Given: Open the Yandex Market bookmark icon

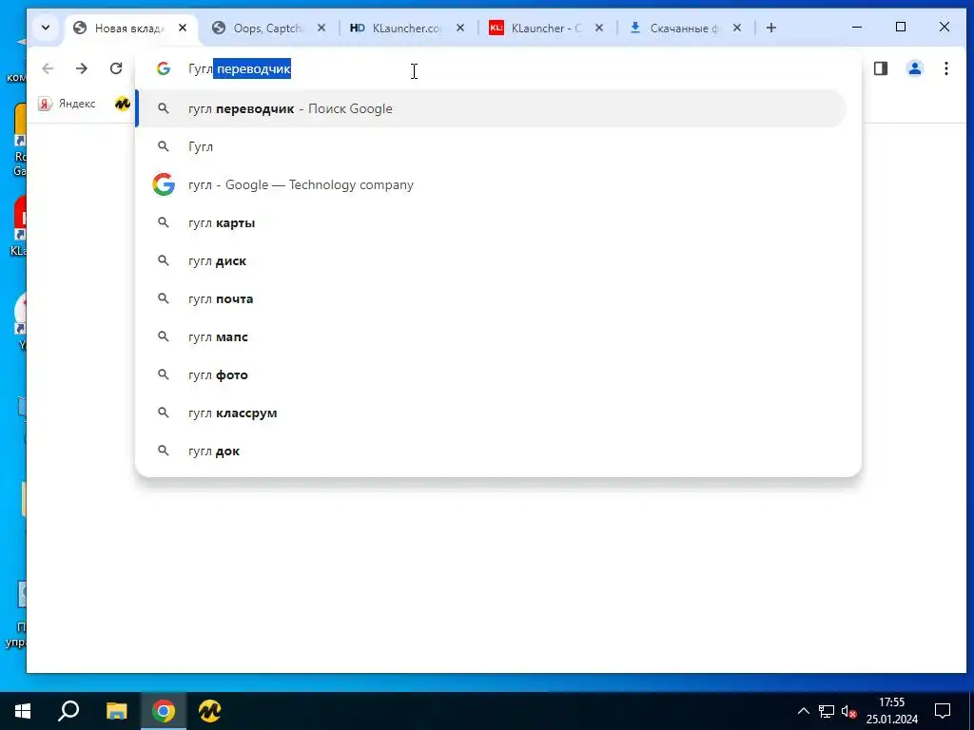Looking at the screenshot, I should pos(123,104).
